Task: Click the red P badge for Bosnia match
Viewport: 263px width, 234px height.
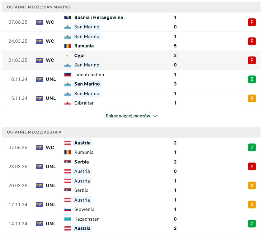Action: tap(252, 22)
